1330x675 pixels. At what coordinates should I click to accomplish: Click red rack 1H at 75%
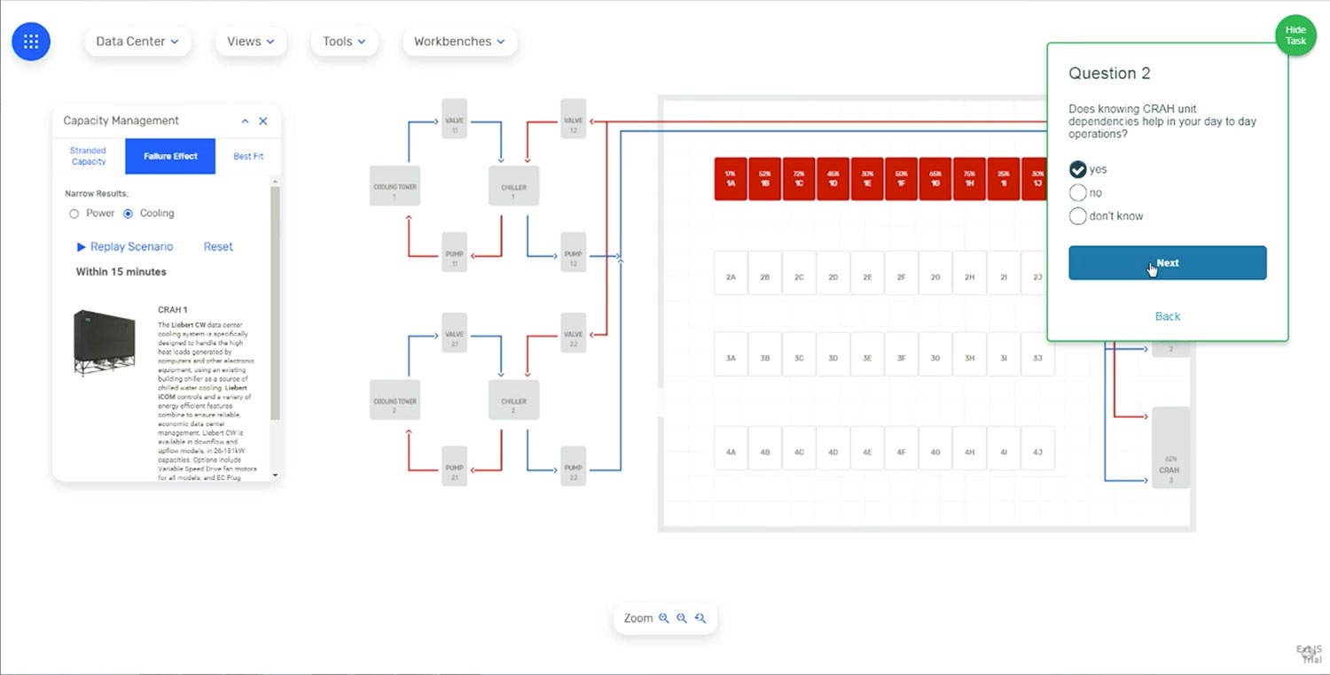point(969,179)
